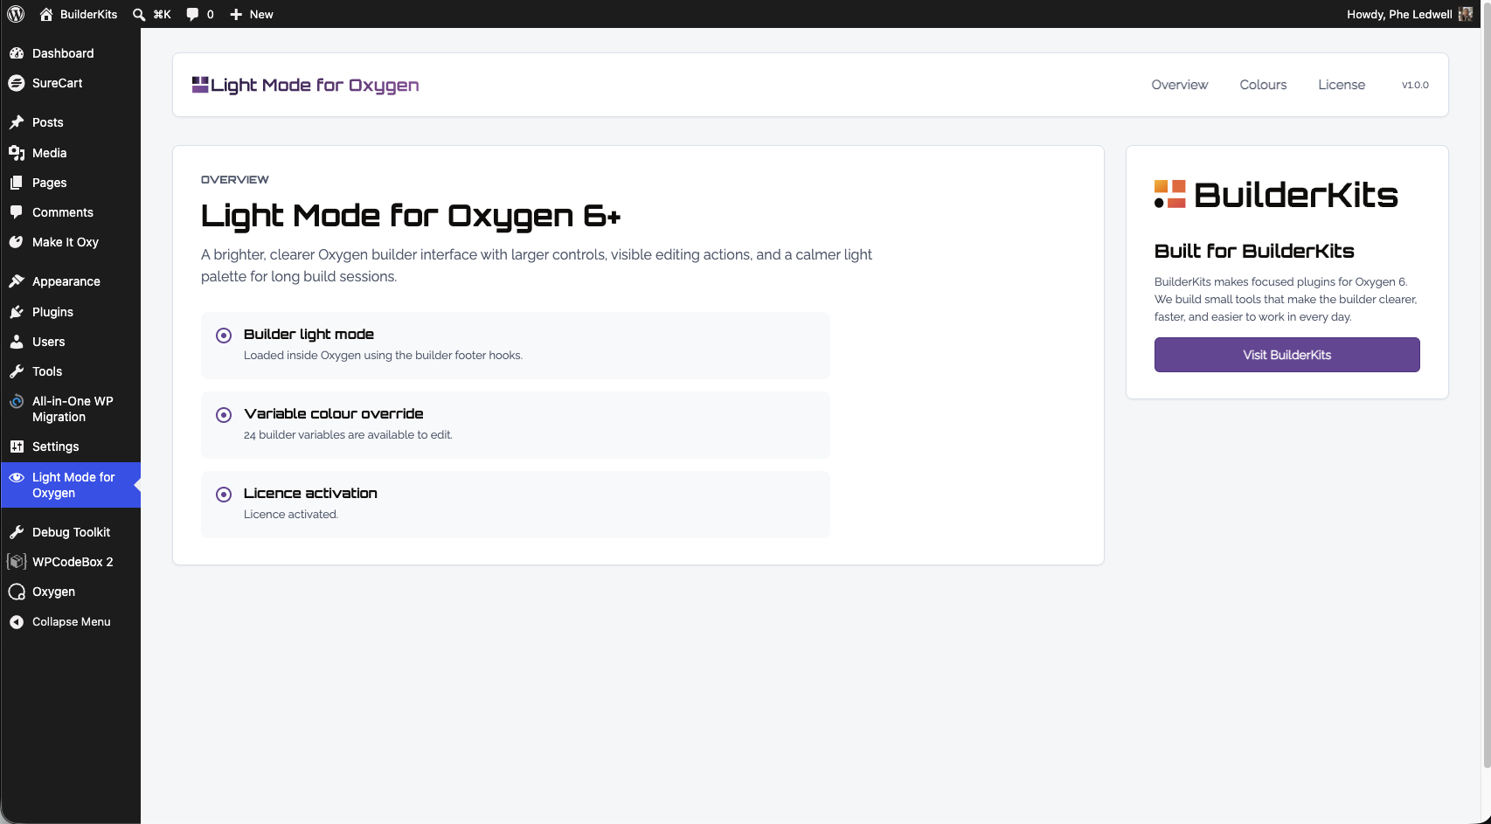Screen dimensions: 1491x824
Task: Click the "Licence activated." text
Action: 291,514
